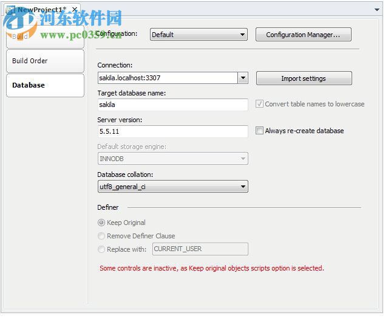Viewport: 391px width, 318px height.
Task: Switch to the Build Order section
Action: [45, 61]
